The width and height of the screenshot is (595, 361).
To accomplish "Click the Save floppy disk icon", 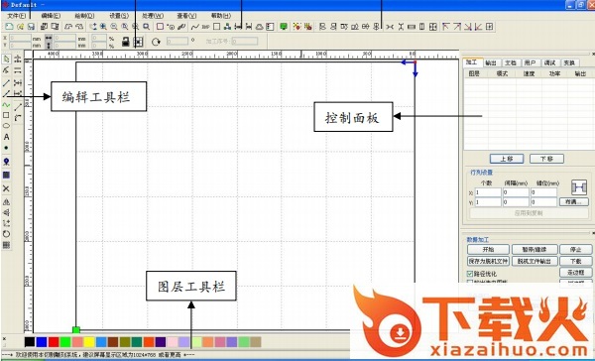I will click(31, 27).
